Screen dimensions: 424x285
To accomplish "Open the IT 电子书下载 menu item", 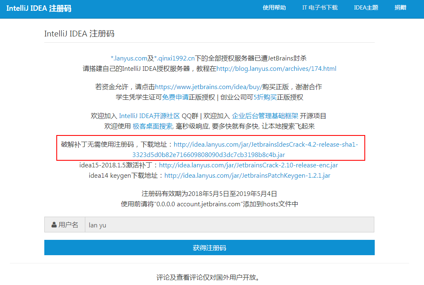I will click(320, 7).
